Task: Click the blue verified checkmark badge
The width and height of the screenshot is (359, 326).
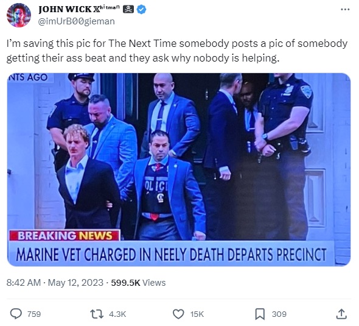Action: coord(141,9)
